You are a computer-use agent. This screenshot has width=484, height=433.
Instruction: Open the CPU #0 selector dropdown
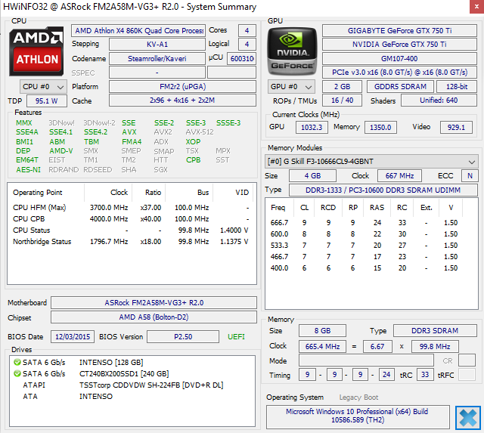(43, 87)
